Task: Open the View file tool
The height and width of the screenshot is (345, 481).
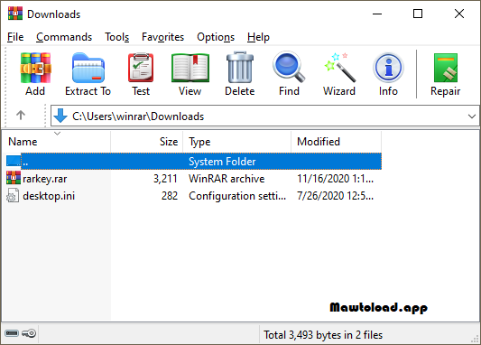Action: point(190,68)
